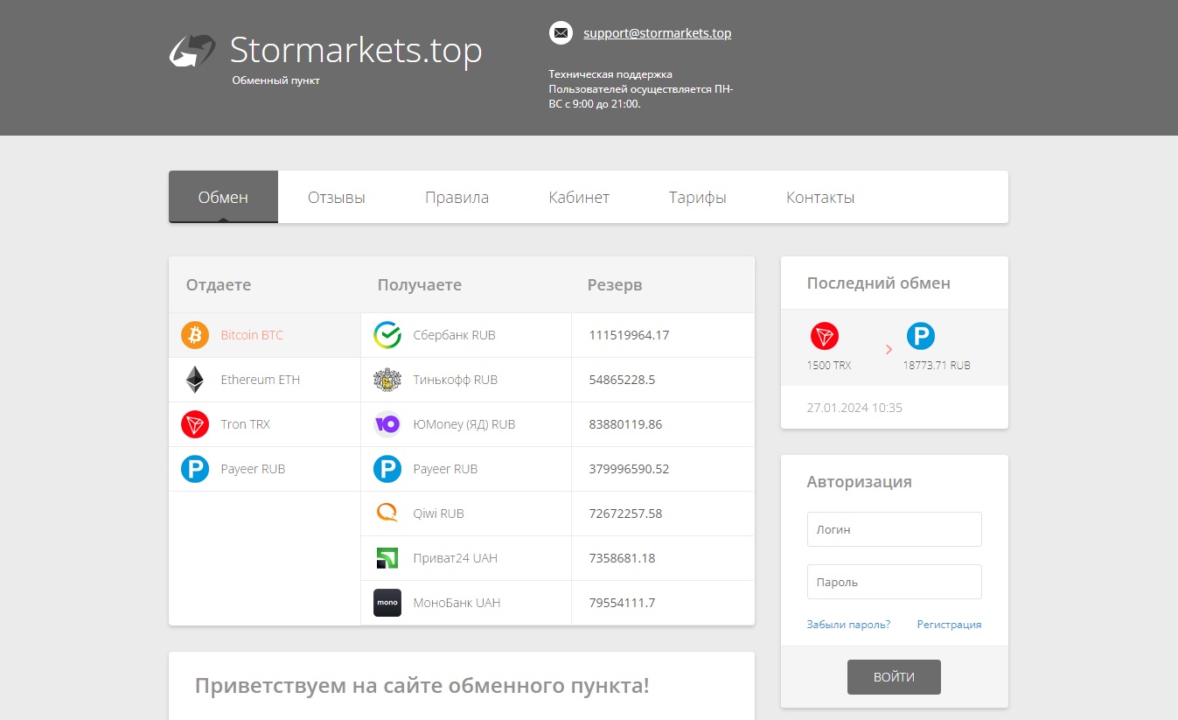Click the Приветствуем на сайте heading
Screen dimensions: 1178x720
point(422,685)
